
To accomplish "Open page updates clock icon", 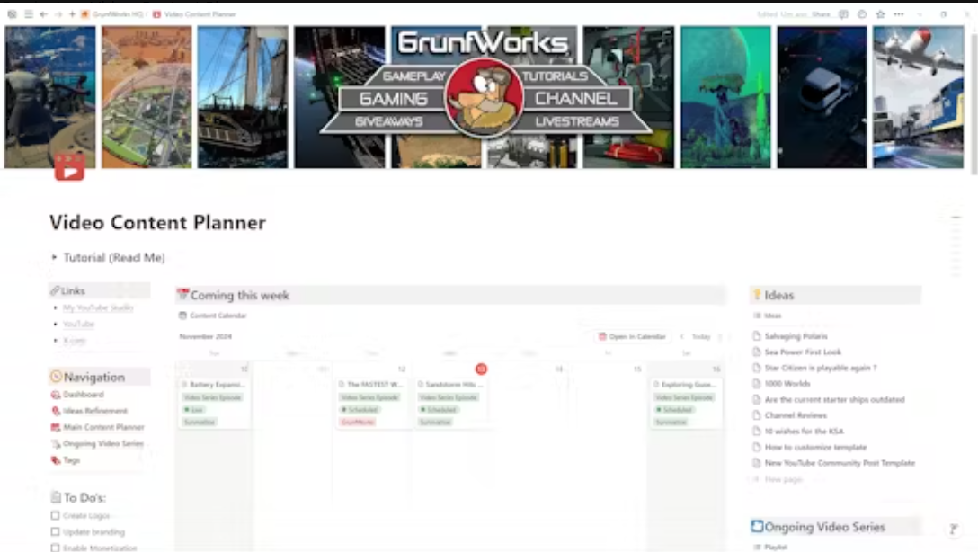I will (862, 13).
